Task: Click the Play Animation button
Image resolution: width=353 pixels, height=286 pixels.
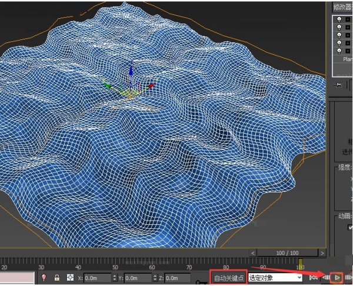Action: coord(337,277)
